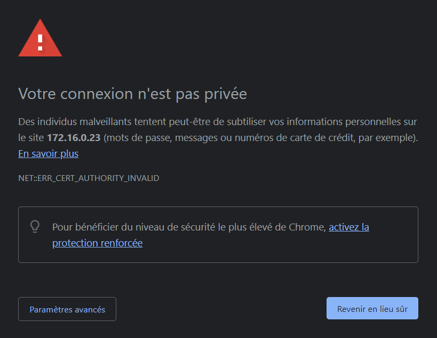Click the exclamation mark inside the triangle
This screenshot has width=437, height=338.
pyautogui.click(x=40, y=42)
